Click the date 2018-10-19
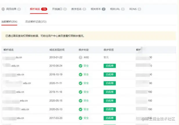 56,75
